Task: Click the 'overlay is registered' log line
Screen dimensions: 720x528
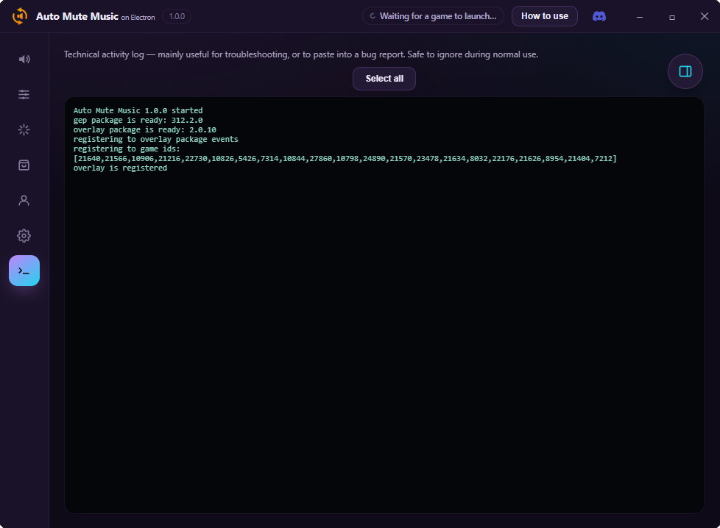Action: pyautogui.click(x=120, y=168)
